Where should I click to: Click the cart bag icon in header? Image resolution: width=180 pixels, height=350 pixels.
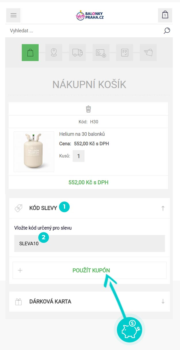tap(165, 15)
